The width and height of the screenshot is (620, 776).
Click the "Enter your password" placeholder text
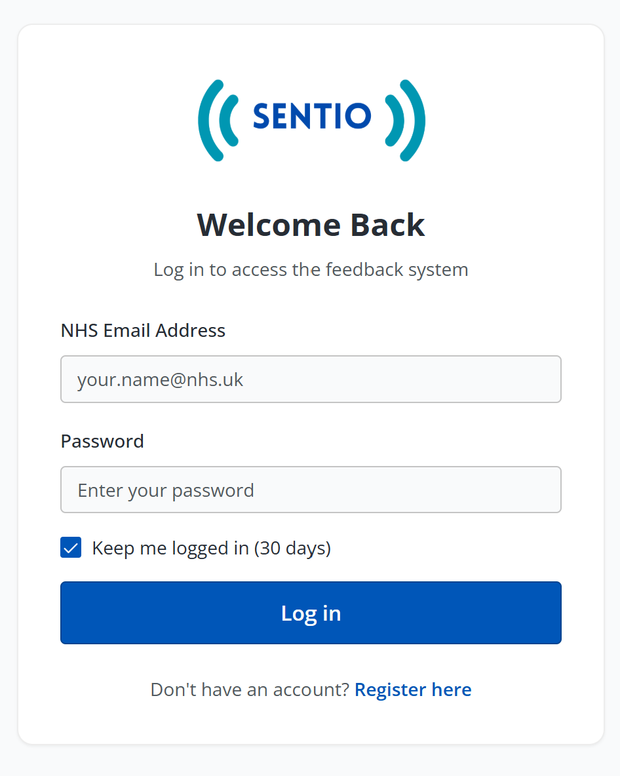(x=166, y=490)
